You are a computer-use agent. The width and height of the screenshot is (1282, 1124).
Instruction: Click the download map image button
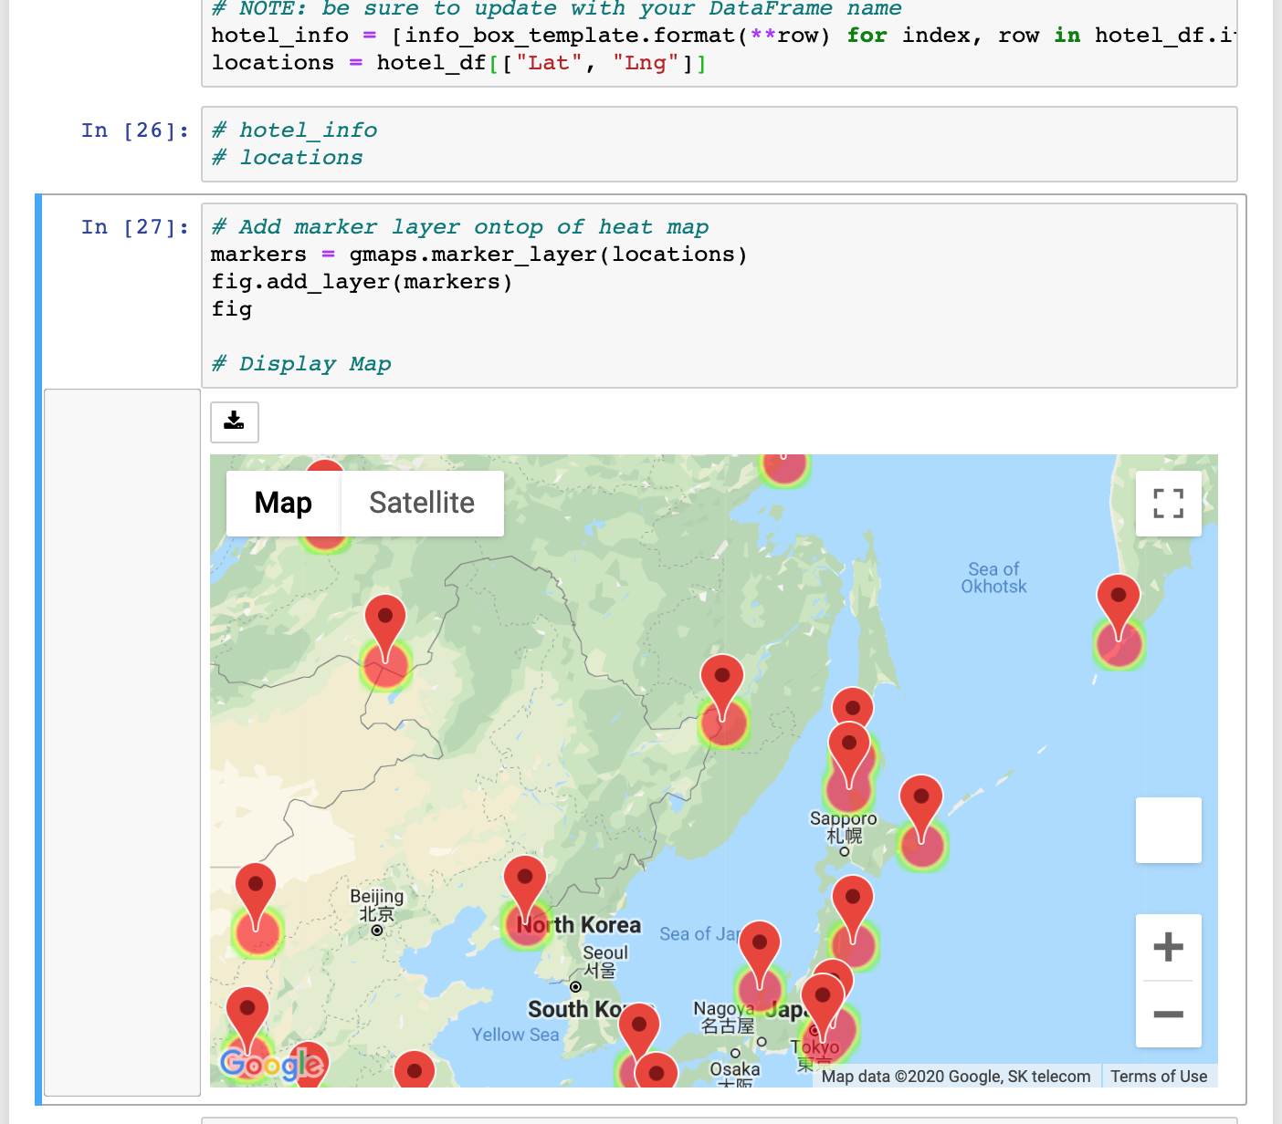[x=235, y=421]
